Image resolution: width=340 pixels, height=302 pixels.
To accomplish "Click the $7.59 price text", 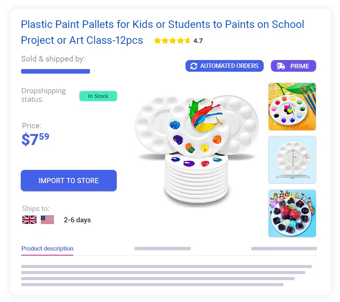I will [36, 139].
